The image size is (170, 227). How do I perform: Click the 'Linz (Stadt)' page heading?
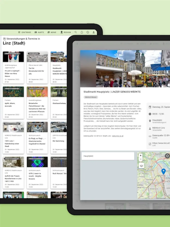pos(14,43)
